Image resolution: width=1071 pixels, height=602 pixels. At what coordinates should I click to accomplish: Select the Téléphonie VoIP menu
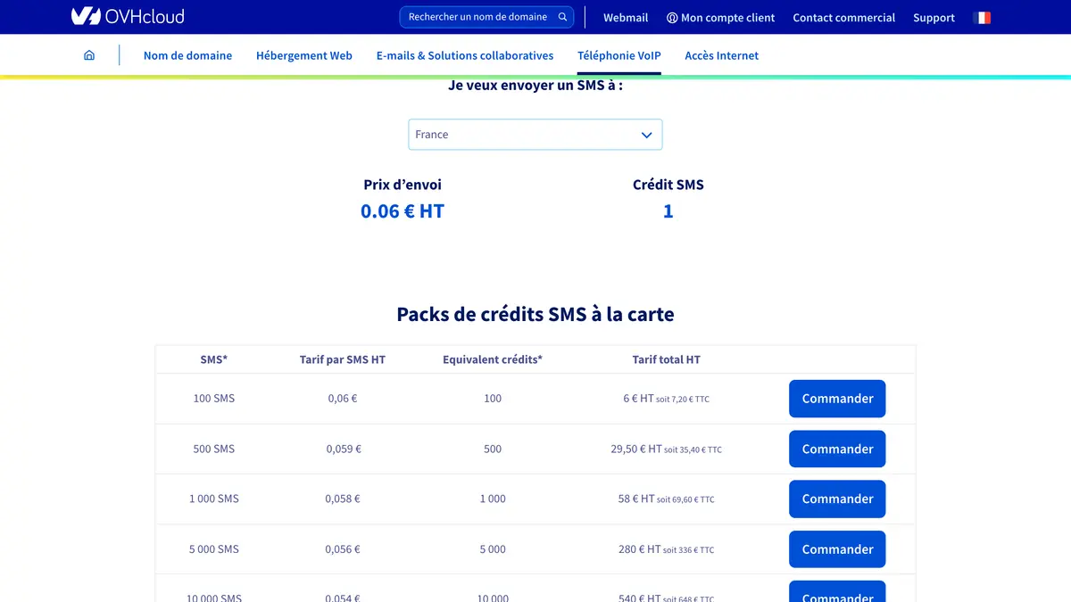click(x=619, y=55)
